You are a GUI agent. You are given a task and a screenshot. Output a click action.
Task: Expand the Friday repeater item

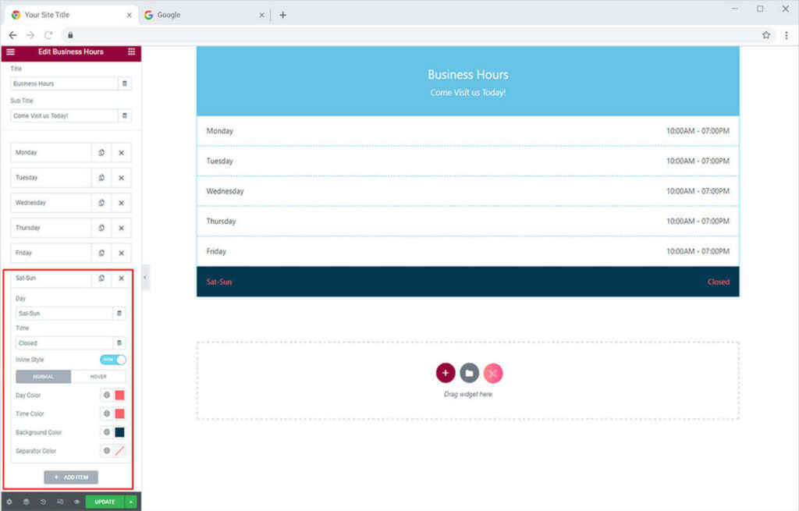pos(51,253)
